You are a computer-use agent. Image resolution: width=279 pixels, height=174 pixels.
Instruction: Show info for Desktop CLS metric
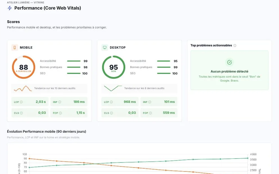click(x=111, y=113)
